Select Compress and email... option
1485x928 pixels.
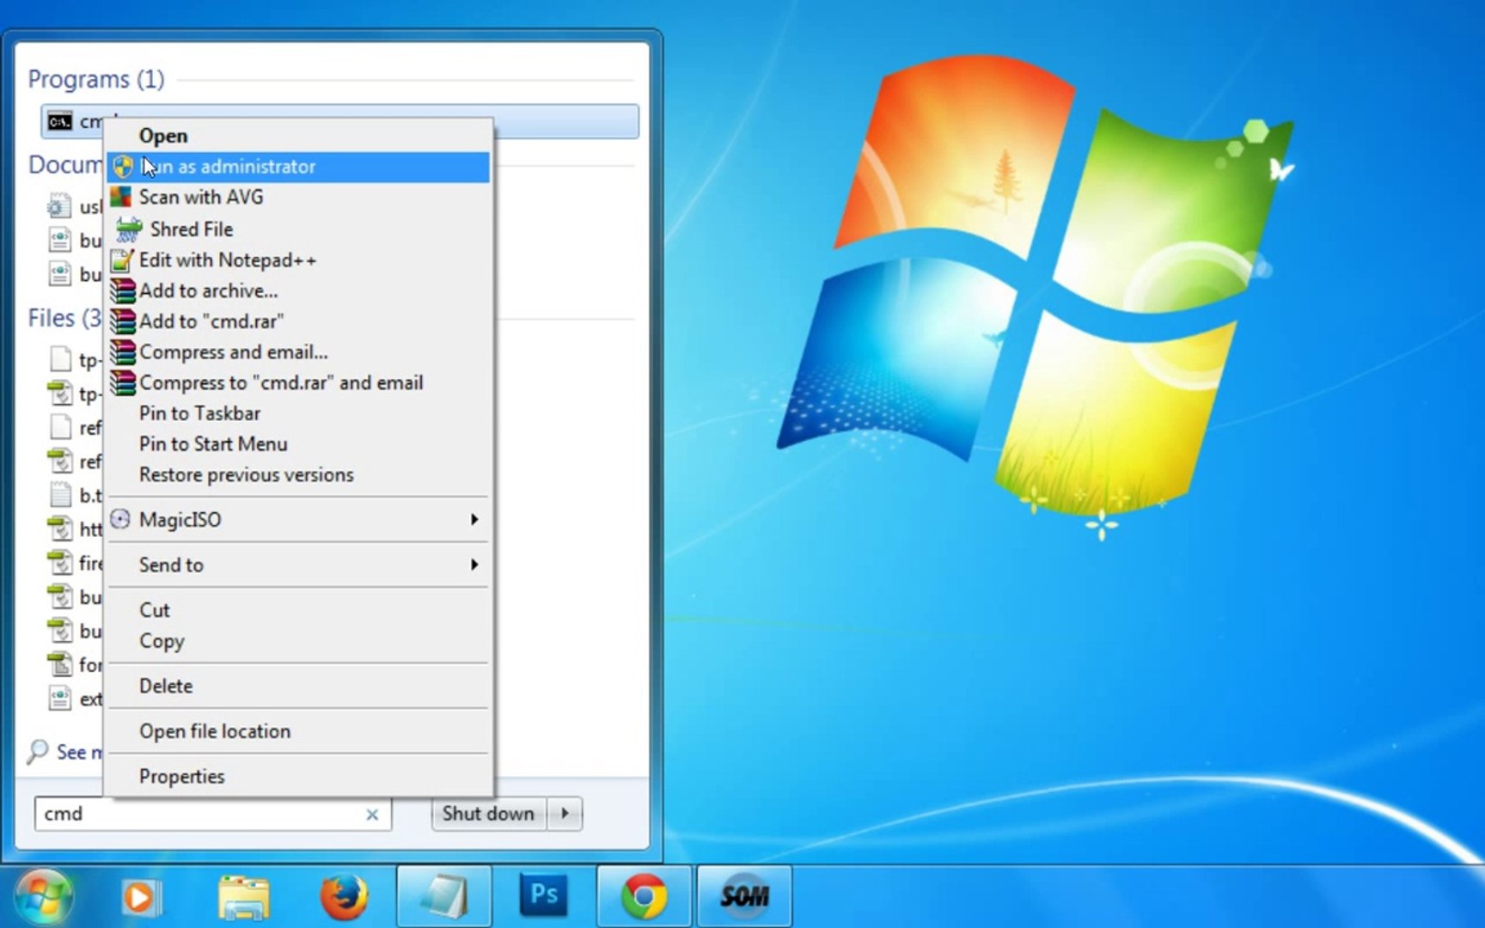pos(298,352)
